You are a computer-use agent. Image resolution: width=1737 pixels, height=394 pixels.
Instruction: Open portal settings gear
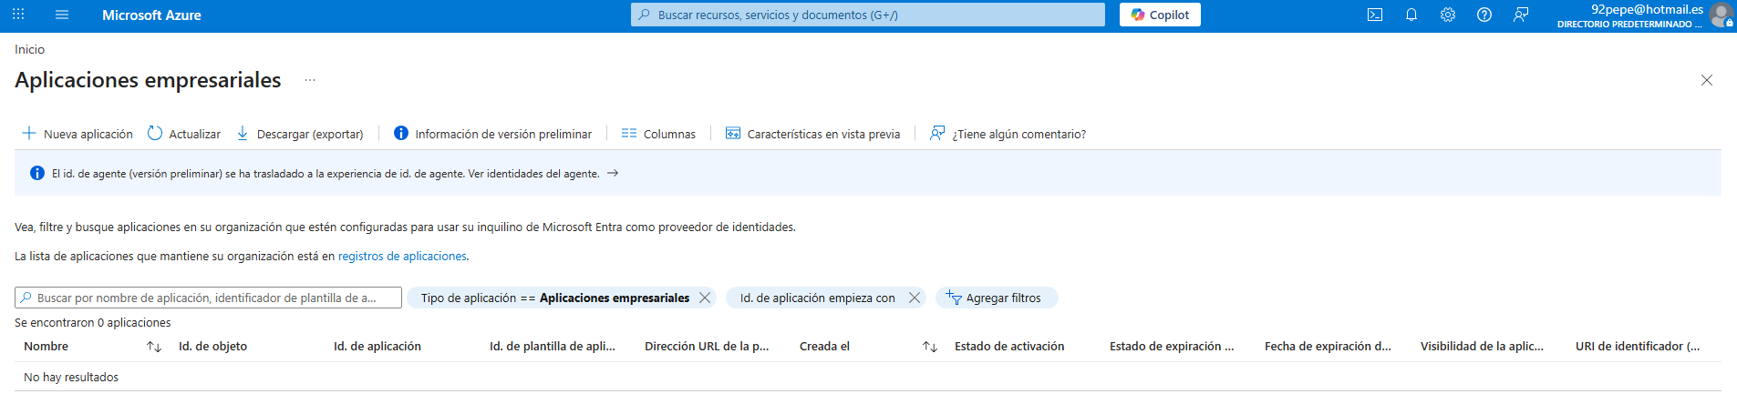1448,15
